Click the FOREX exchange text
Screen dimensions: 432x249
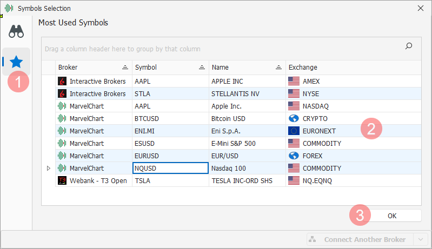click(x=313, y=156)
